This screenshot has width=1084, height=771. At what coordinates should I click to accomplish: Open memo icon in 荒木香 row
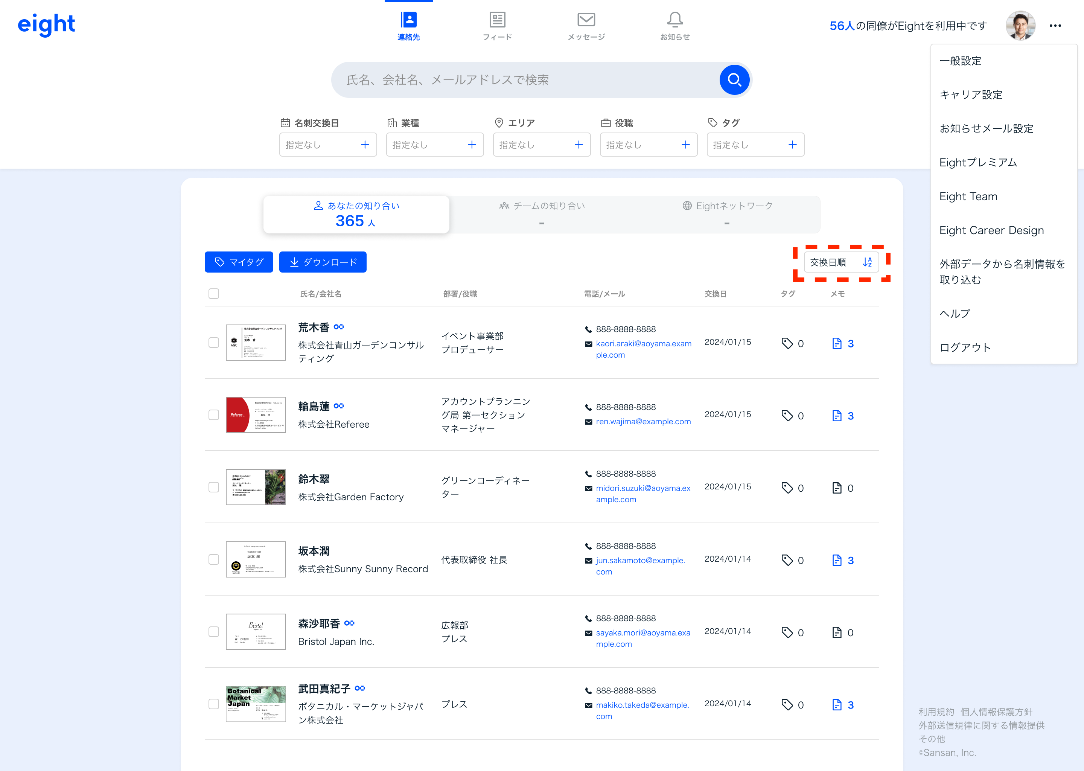point(837,343)
